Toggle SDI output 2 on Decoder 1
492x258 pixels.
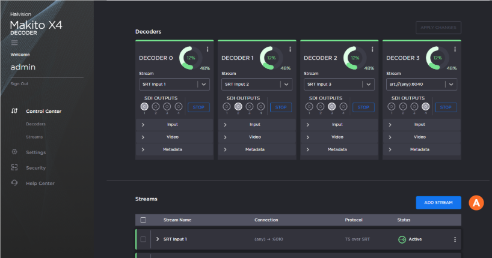[x=238, y=107]
